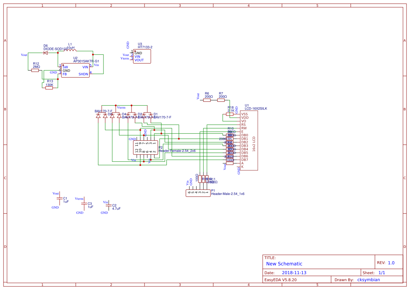The image size is (410, 290).
Task: Click the R6 200Ω resistor symbol
Action: [x=207, y=100]
